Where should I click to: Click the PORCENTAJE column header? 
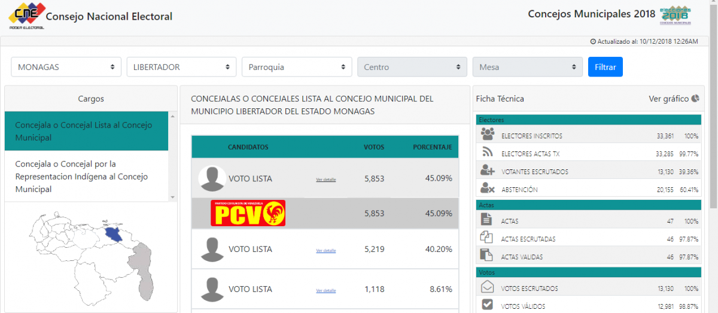click(x=433, y=147)
